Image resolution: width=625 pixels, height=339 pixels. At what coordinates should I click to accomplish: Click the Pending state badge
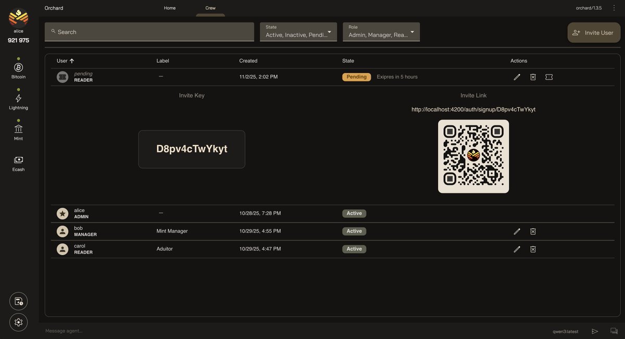pyautogui.click(x=357, y=77)
